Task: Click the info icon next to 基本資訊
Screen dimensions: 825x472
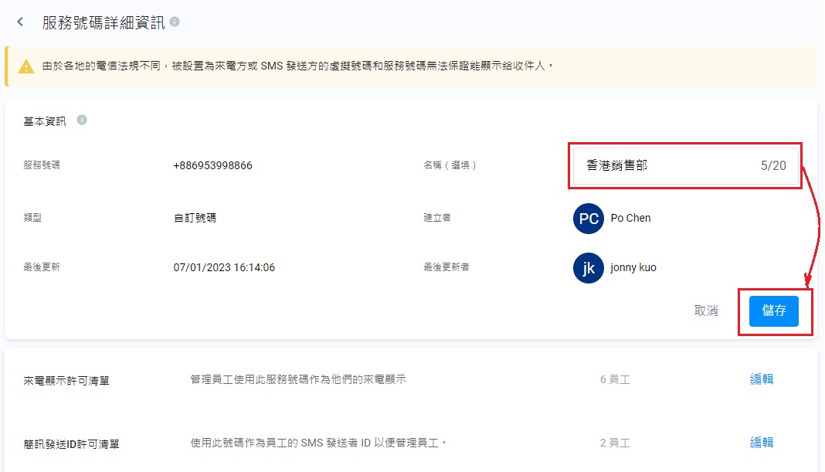Action: tap(82, 121)
